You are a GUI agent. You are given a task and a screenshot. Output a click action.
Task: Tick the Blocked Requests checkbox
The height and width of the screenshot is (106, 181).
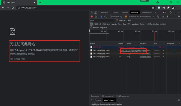[91, 28]
